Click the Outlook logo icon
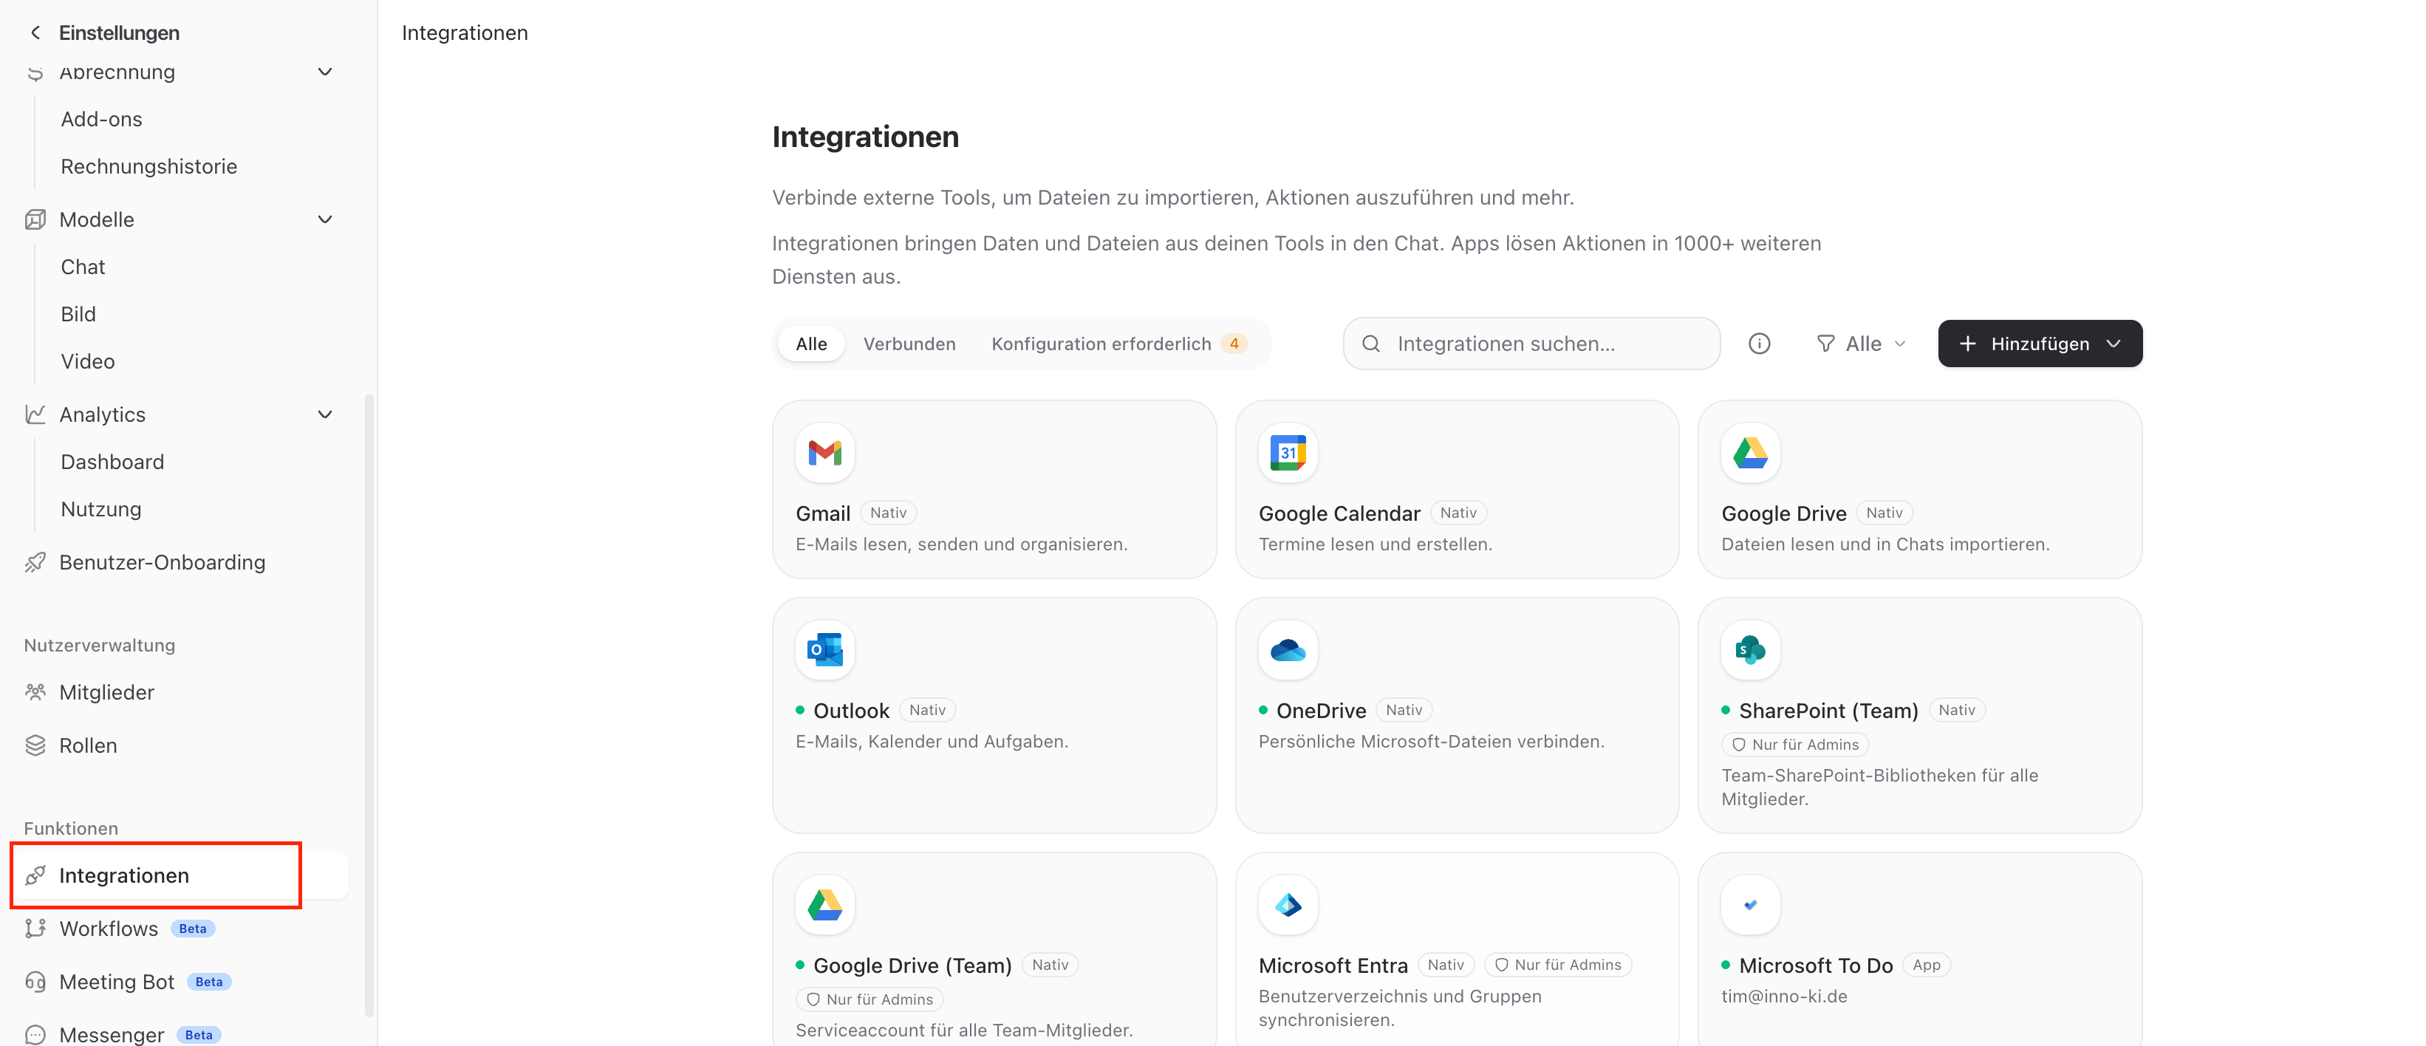The width and height of the screenshot is (2426, 1046). point(825,649)
